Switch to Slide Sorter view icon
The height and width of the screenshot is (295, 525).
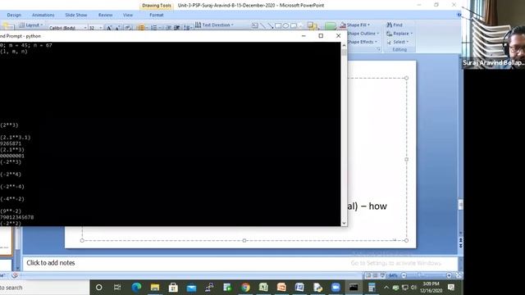pos(376,275)
